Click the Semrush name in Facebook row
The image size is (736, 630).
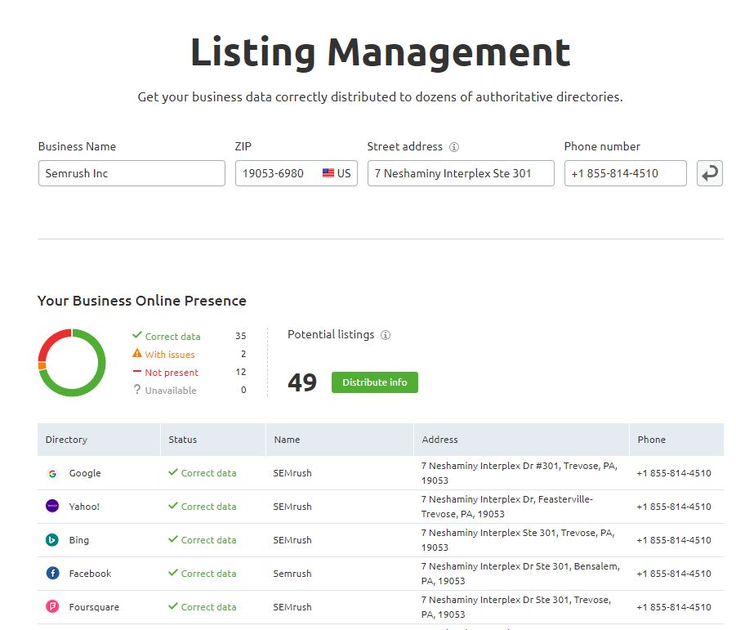pos(292,574)
